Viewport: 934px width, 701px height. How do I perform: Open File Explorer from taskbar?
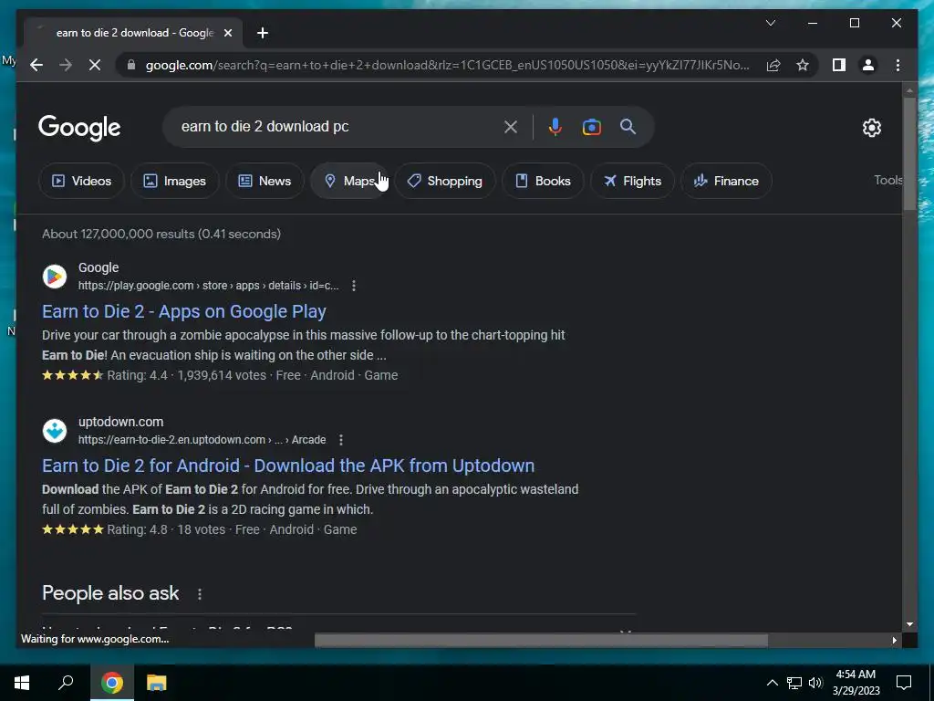pyautogui.click(x=157, y=683)
